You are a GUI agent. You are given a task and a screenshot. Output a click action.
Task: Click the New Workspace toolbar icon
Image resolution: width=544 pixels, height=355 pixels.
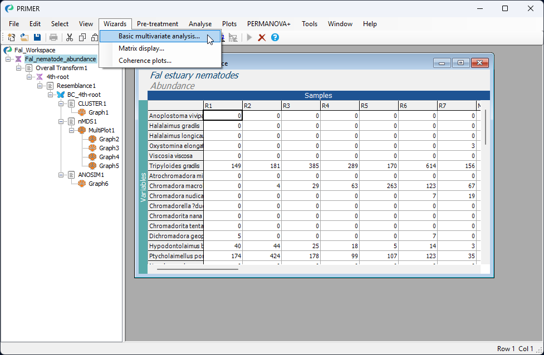(11, 37)
